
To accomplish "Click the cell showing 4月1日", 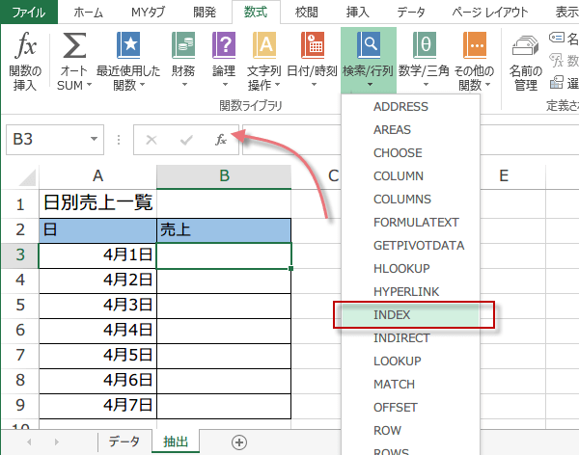I will coord(97,255).
